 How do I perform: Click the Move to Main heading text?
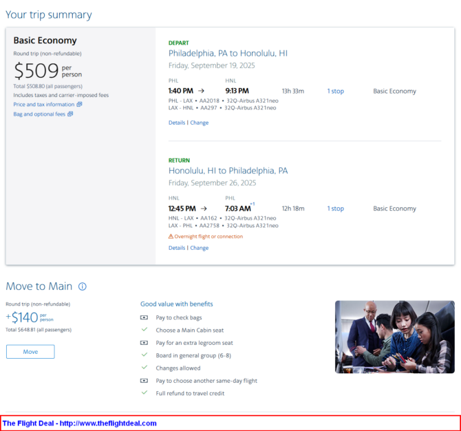[x=39, y=286]
